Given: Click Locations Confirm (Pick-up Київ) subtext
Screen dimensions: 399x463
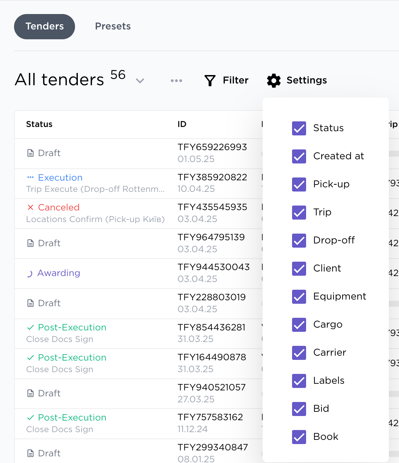Looking at the screenshot, I should pyautogui.click(x=95, y=219).
